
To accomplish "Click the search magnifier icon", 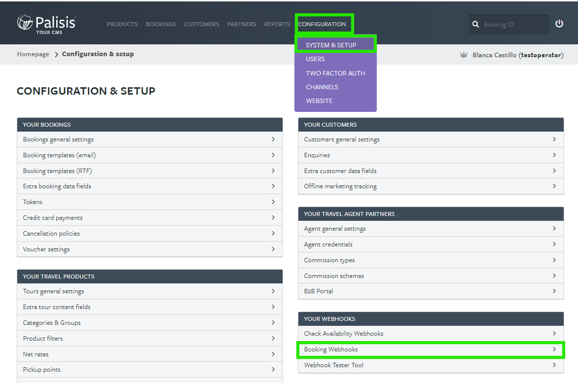I will coord(475,24).
